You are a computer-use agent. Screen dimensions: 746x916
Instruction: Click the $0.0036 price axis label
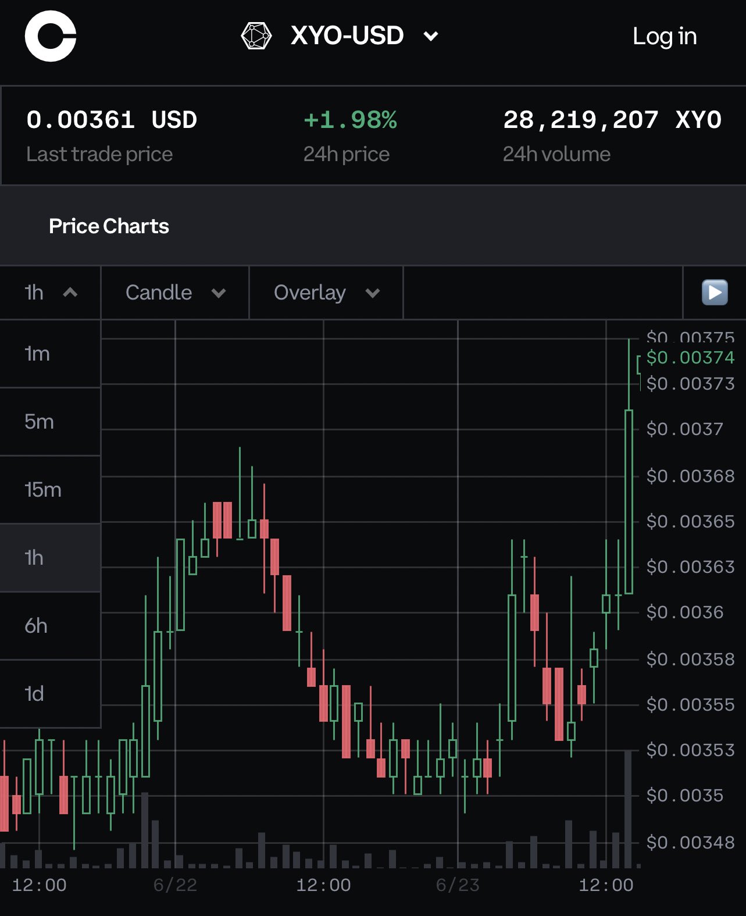[x=684, y=612]
